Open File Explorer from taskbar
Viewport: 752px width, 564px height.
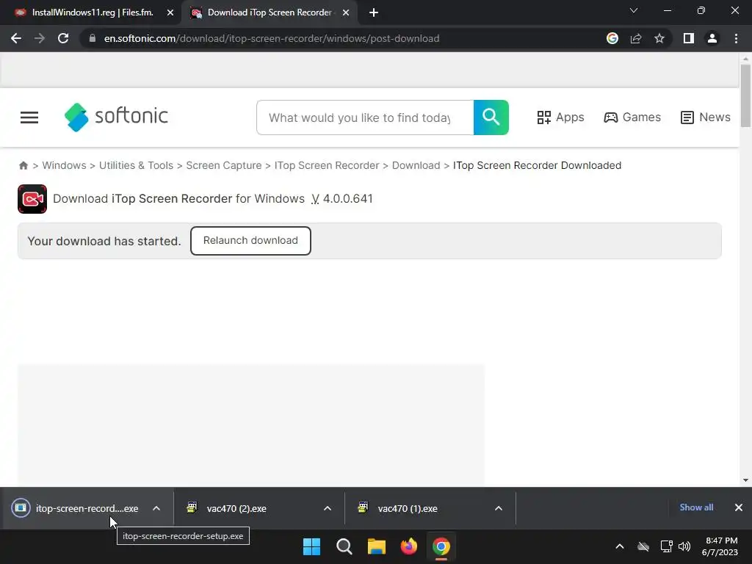click(x=377, y=546)
